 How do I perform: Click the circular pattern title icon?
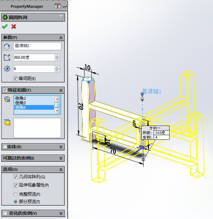click(x=5, y=17)
